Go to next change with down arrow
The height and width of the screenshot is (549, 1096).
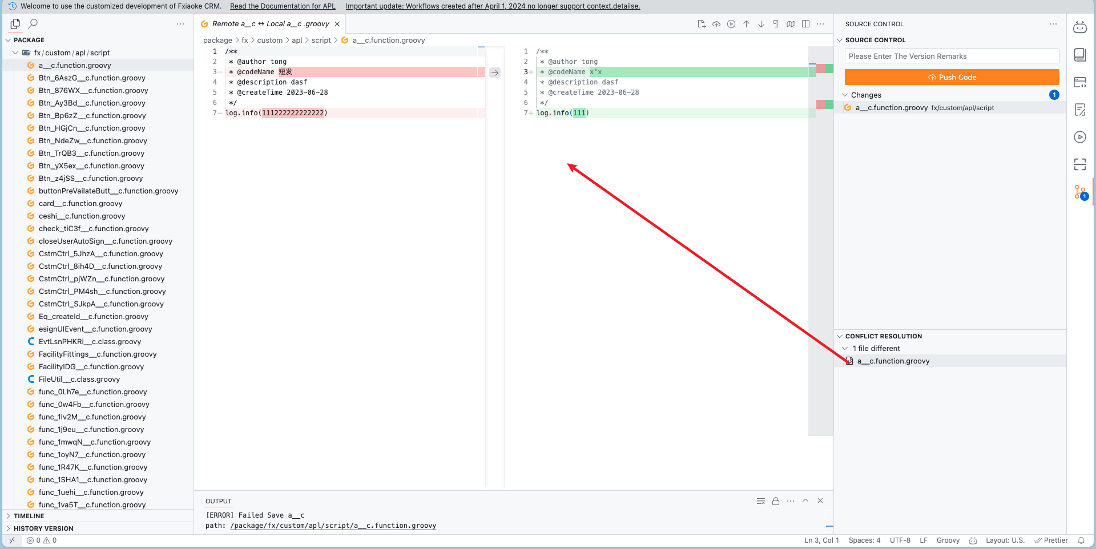click(761, 24)
